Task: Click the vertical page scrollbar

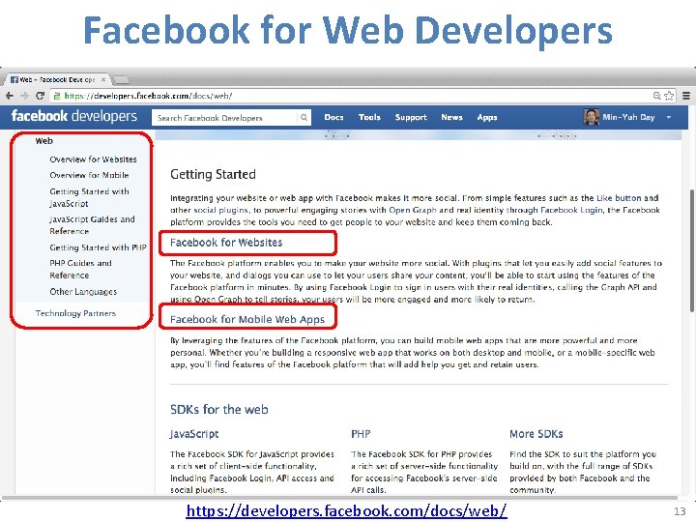Action: [691, 250]
